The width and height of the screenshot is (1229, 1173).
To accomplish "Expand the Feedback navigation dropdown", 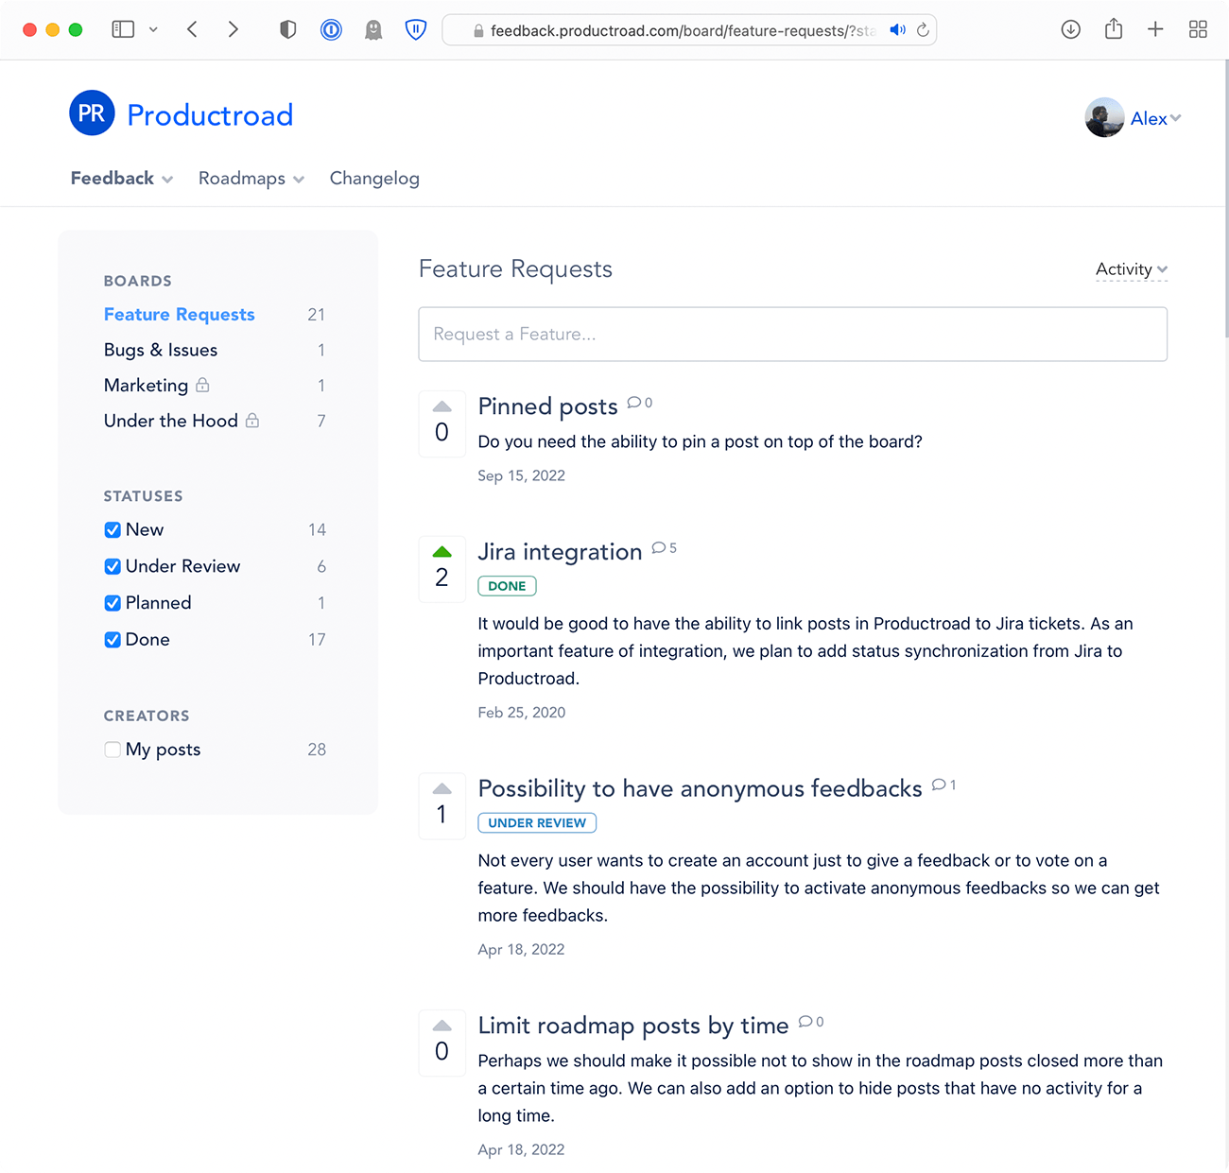I will coord(122,179).
